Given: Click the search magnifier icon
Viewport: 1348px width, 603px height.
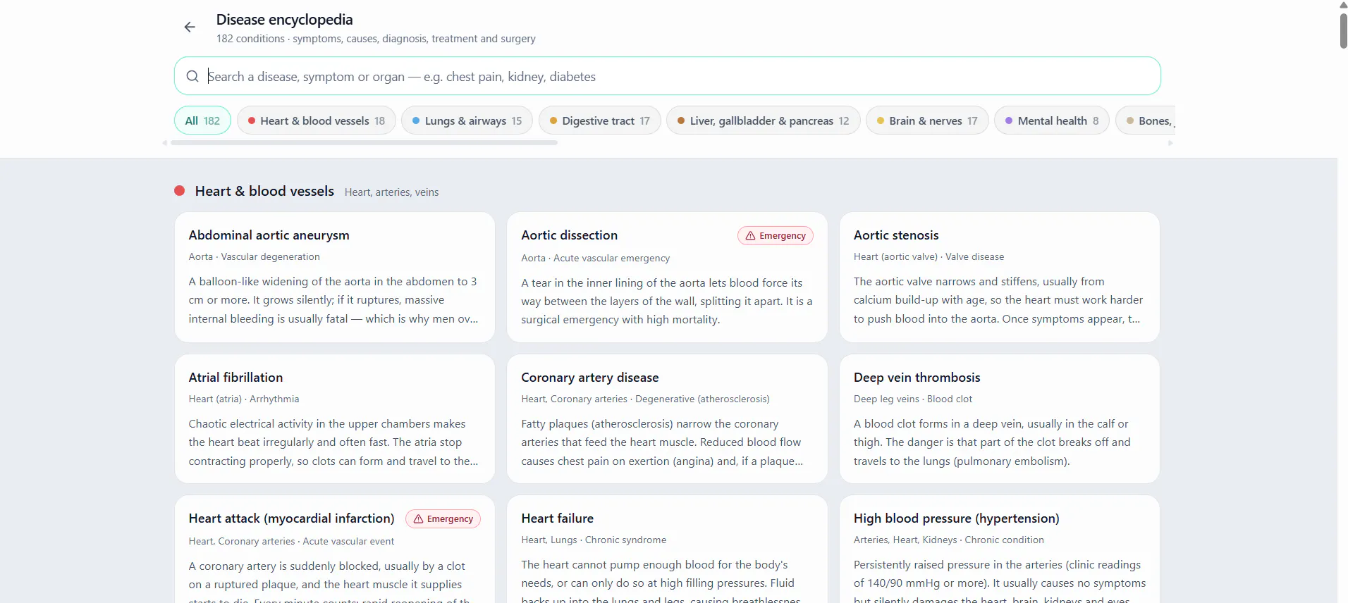Looking at the screenshot, I should 192,76.
